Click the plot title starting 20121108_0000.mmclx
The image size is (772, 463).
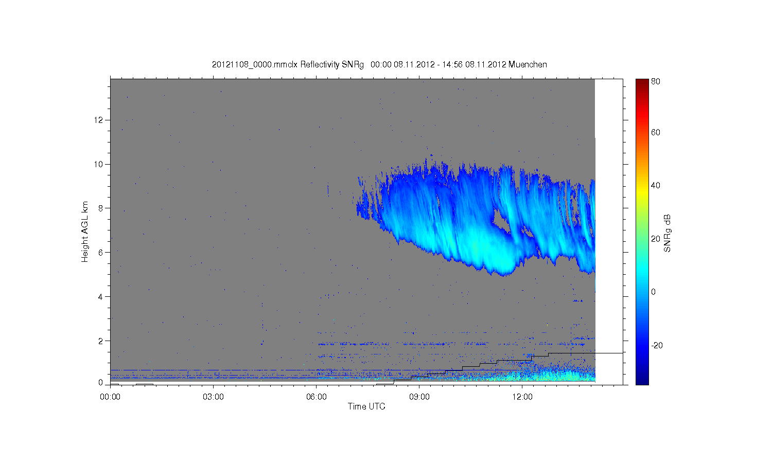(x=379, y=65)
